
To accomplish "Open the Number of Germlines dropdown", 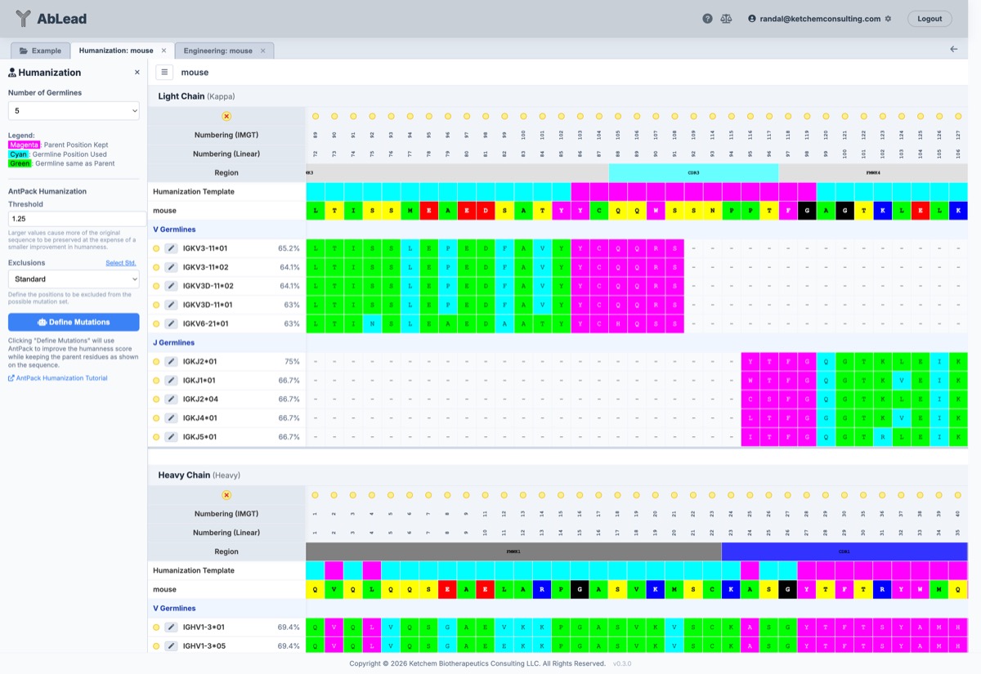I will coord(74,110).
